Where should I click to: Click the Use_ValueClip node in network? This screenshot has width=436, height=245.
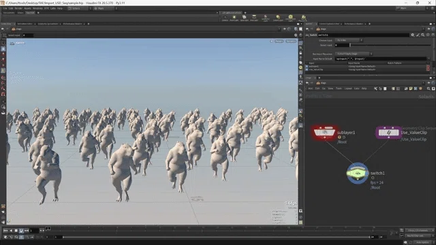pos(388,133)
